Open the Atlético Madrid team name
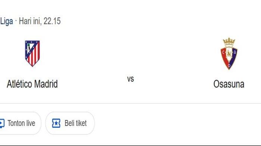The height and width of the screenshot is (146, 261). pyautogui.click(x=32, y=84)
